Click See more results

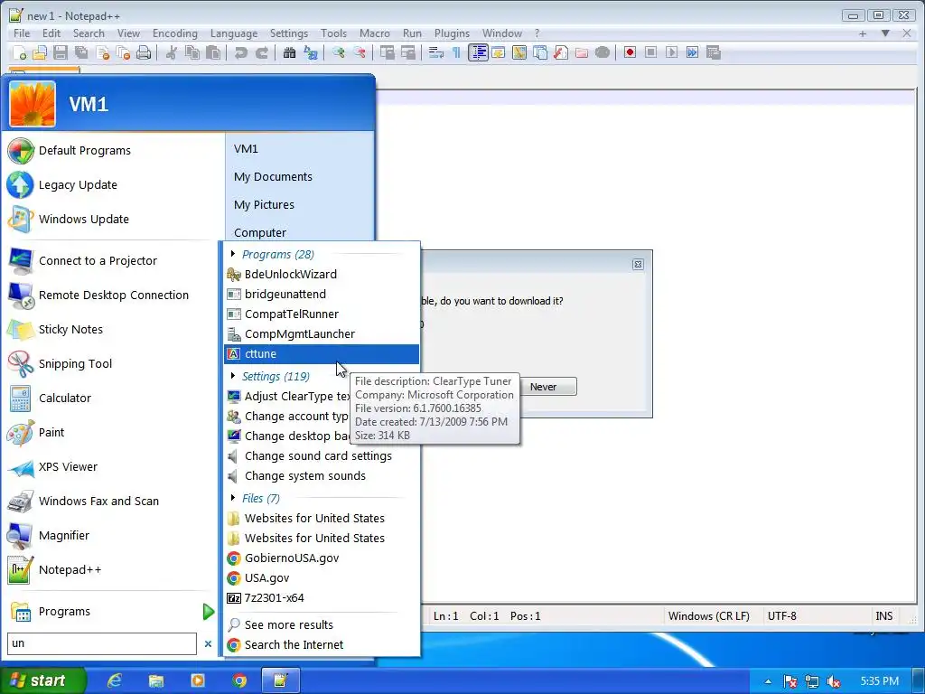pyautogui.click(x=322, y=624)
